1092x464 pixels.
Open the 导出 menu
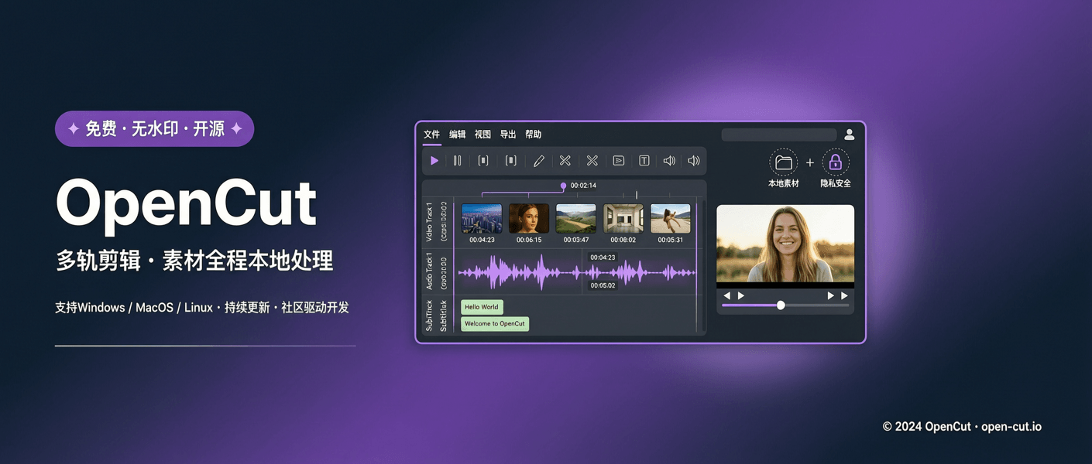tap(508, 135)
